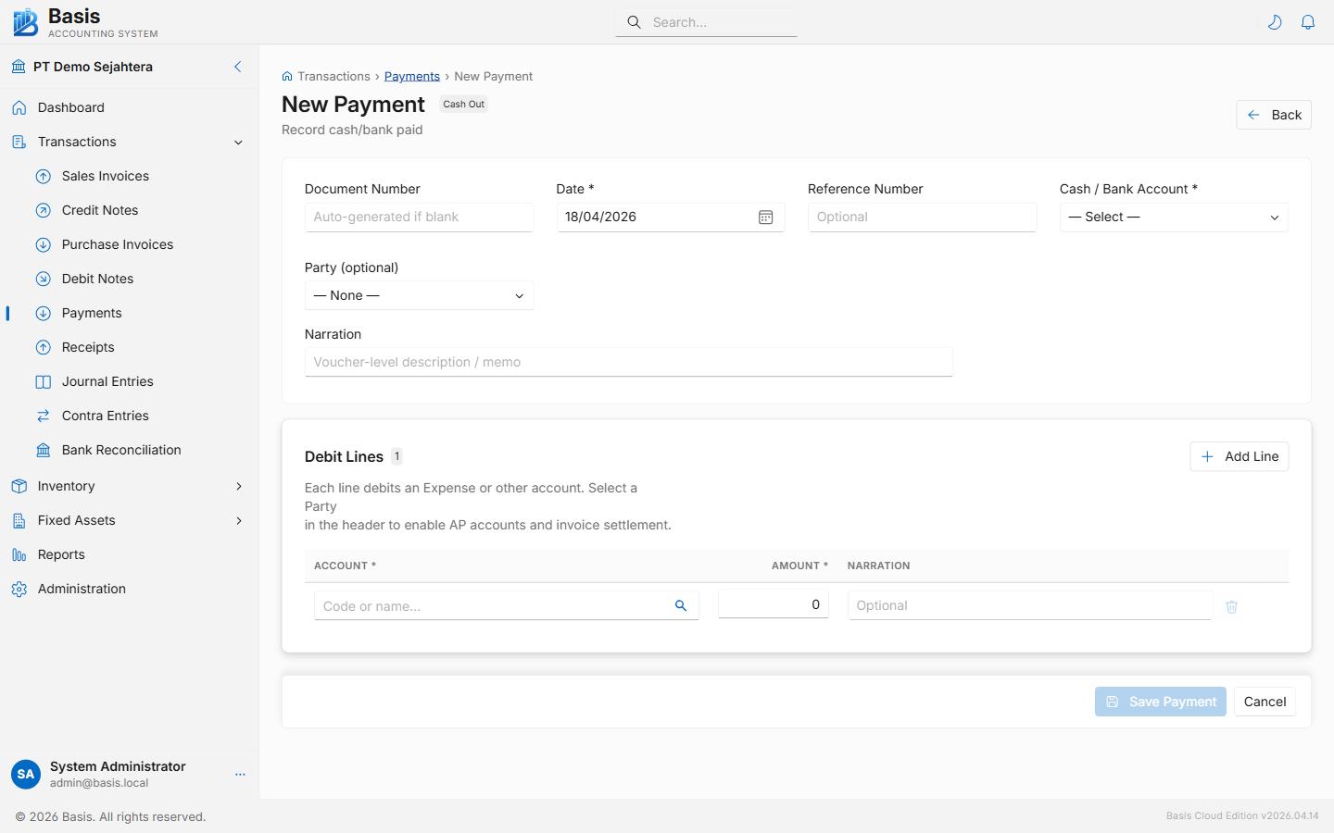Open the Payments breadcrumb link

[411, 76]
